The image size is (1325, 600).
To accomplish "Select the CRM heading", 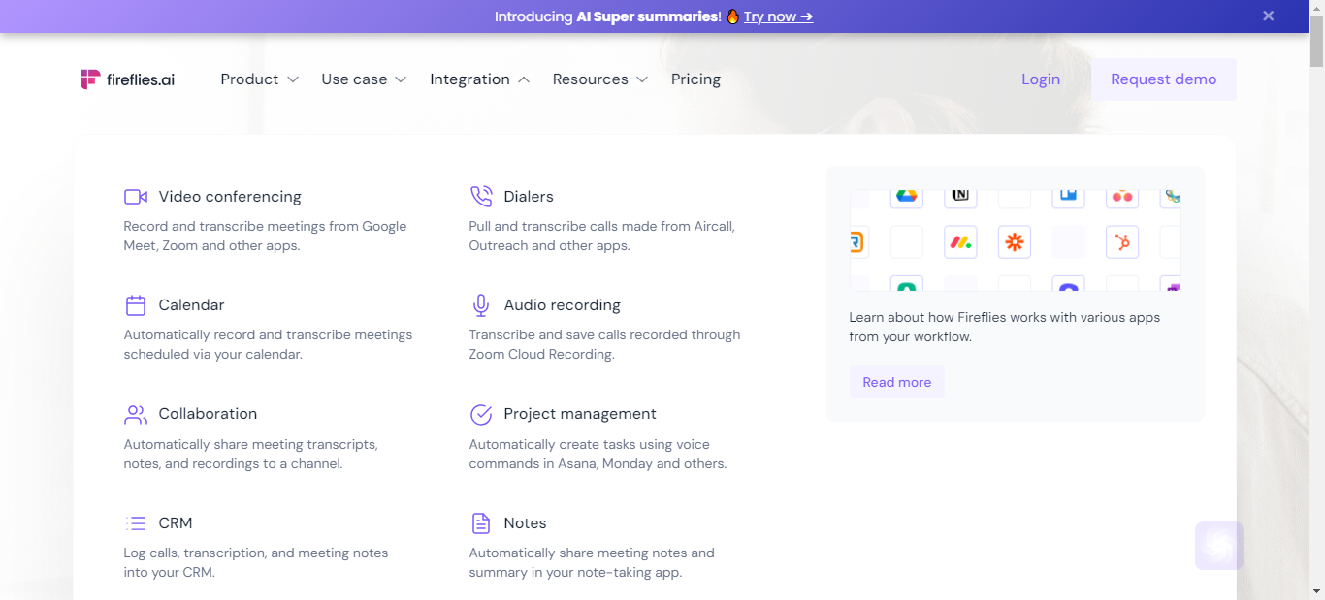I will (x=176, y=523).
